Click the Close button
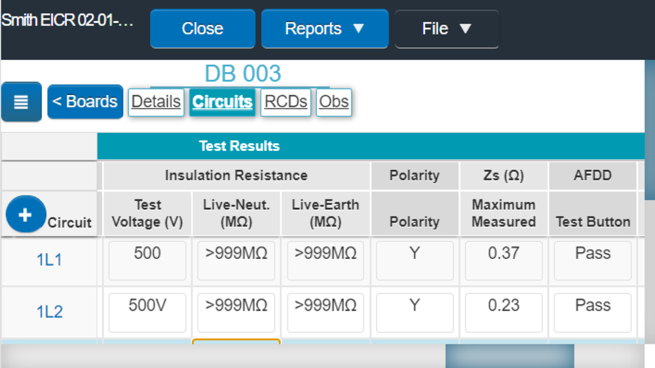This screenshot has height=368, width=655. [x=202, y=29]
